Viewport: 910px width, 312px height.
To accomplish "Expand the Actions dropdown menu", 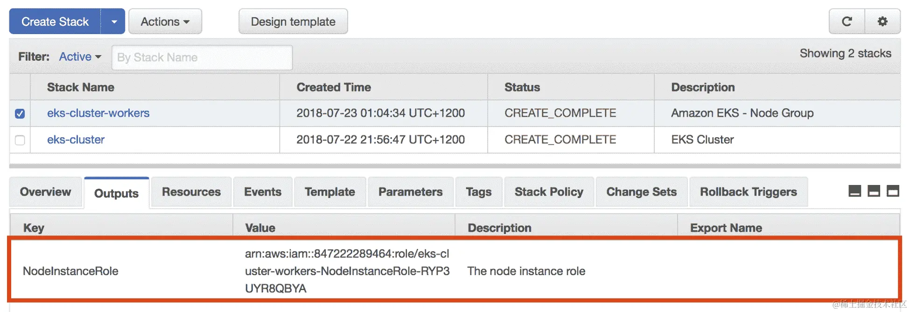I will 165,21.
